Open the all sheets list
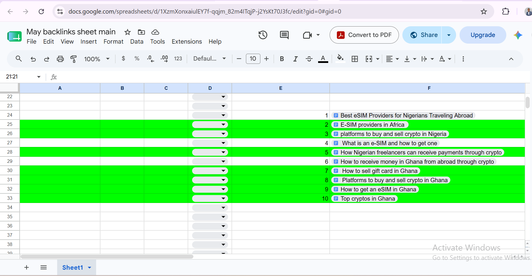Image resolution: width=532 pixels, height=276 pixels. click(x=44, y=267)
